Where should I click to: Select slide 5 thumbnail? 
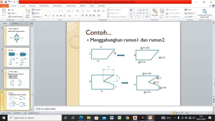coord(16,79)
